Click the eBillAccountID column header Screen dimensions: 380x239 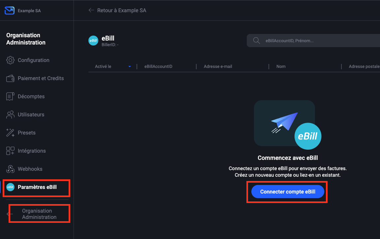coord(158,66)
